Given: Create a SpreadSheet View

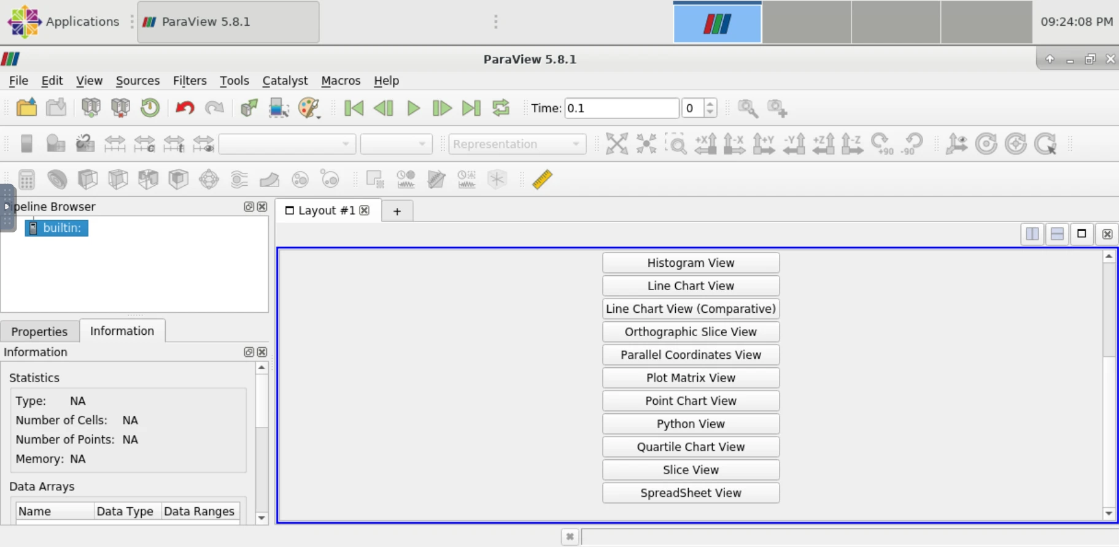Looking at the screenshot, I should tap(691, 493).
